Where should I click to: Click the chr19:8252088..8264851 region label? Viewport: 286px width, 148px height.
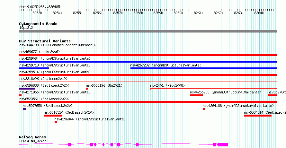(x=40, y=7)
